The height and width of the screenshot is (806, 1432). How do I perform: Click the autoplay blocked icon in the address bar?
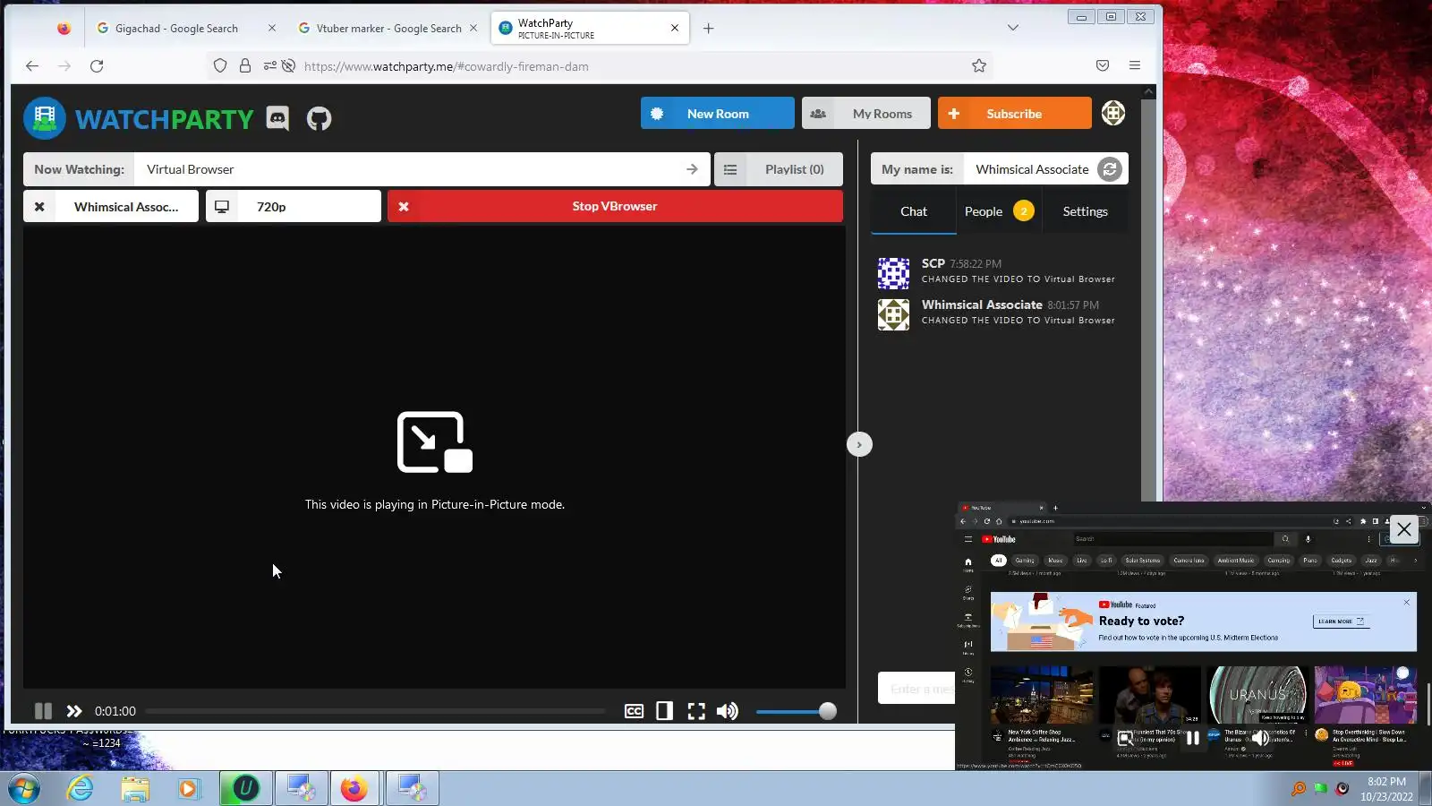point(288,66)
